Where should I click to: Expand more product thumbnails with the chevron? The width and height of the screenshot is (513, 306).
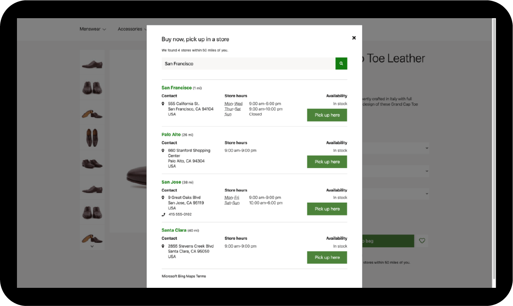point(92,246)
